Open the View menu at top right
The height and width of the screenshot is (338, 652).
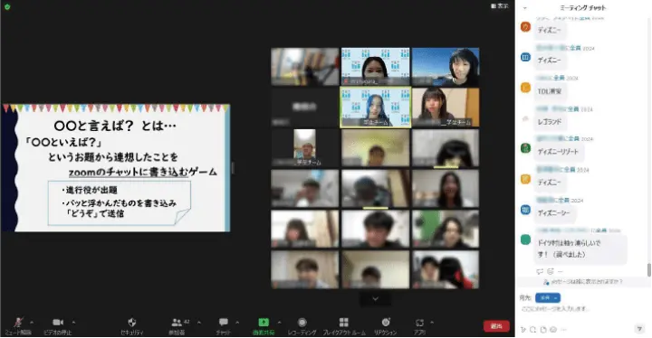click(x=499, y=5)
